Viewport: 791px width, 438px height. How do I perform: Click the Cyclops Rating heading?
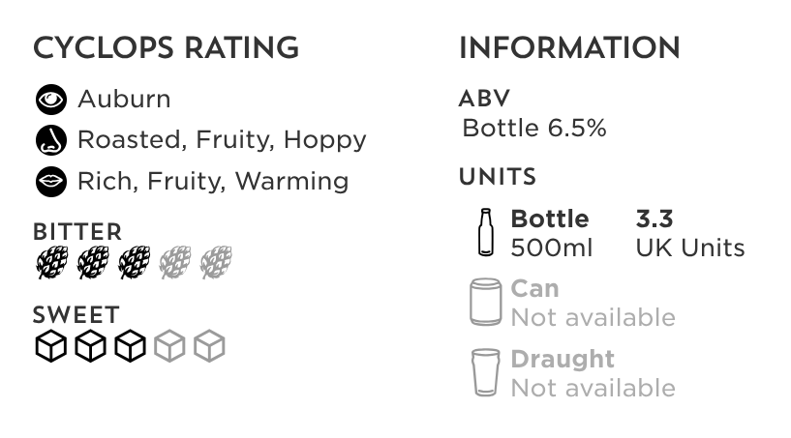click(166, 48)
